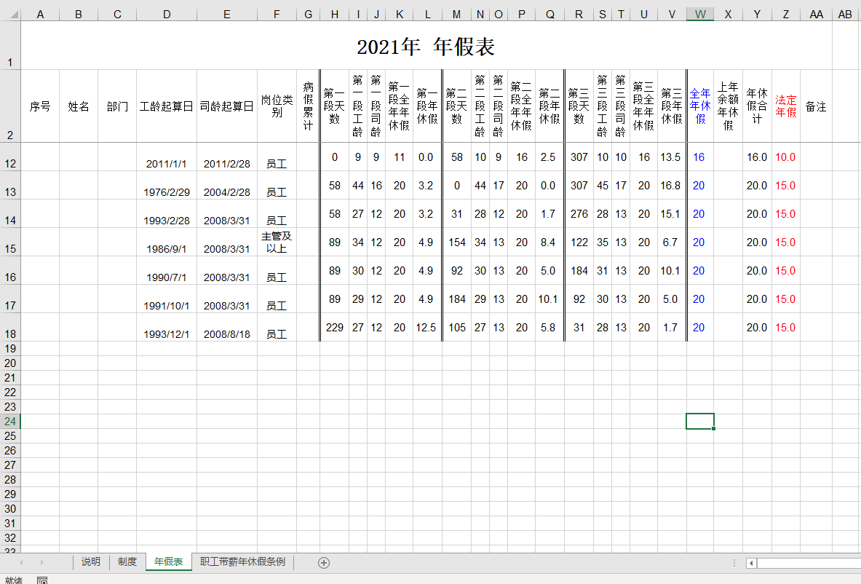Open the 职工带薪年休假条例 sheet tab
861x584 pixels.
coord(242,561)
